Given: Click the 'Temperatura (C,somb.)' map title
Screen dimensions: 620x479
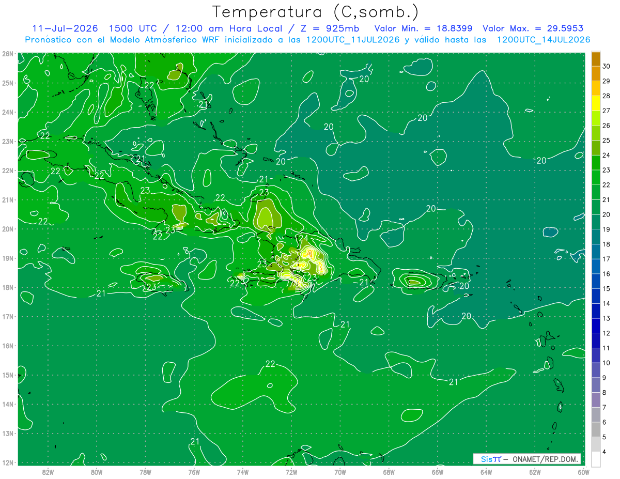Looking at the screenshot, I should [x=316, y=12].
